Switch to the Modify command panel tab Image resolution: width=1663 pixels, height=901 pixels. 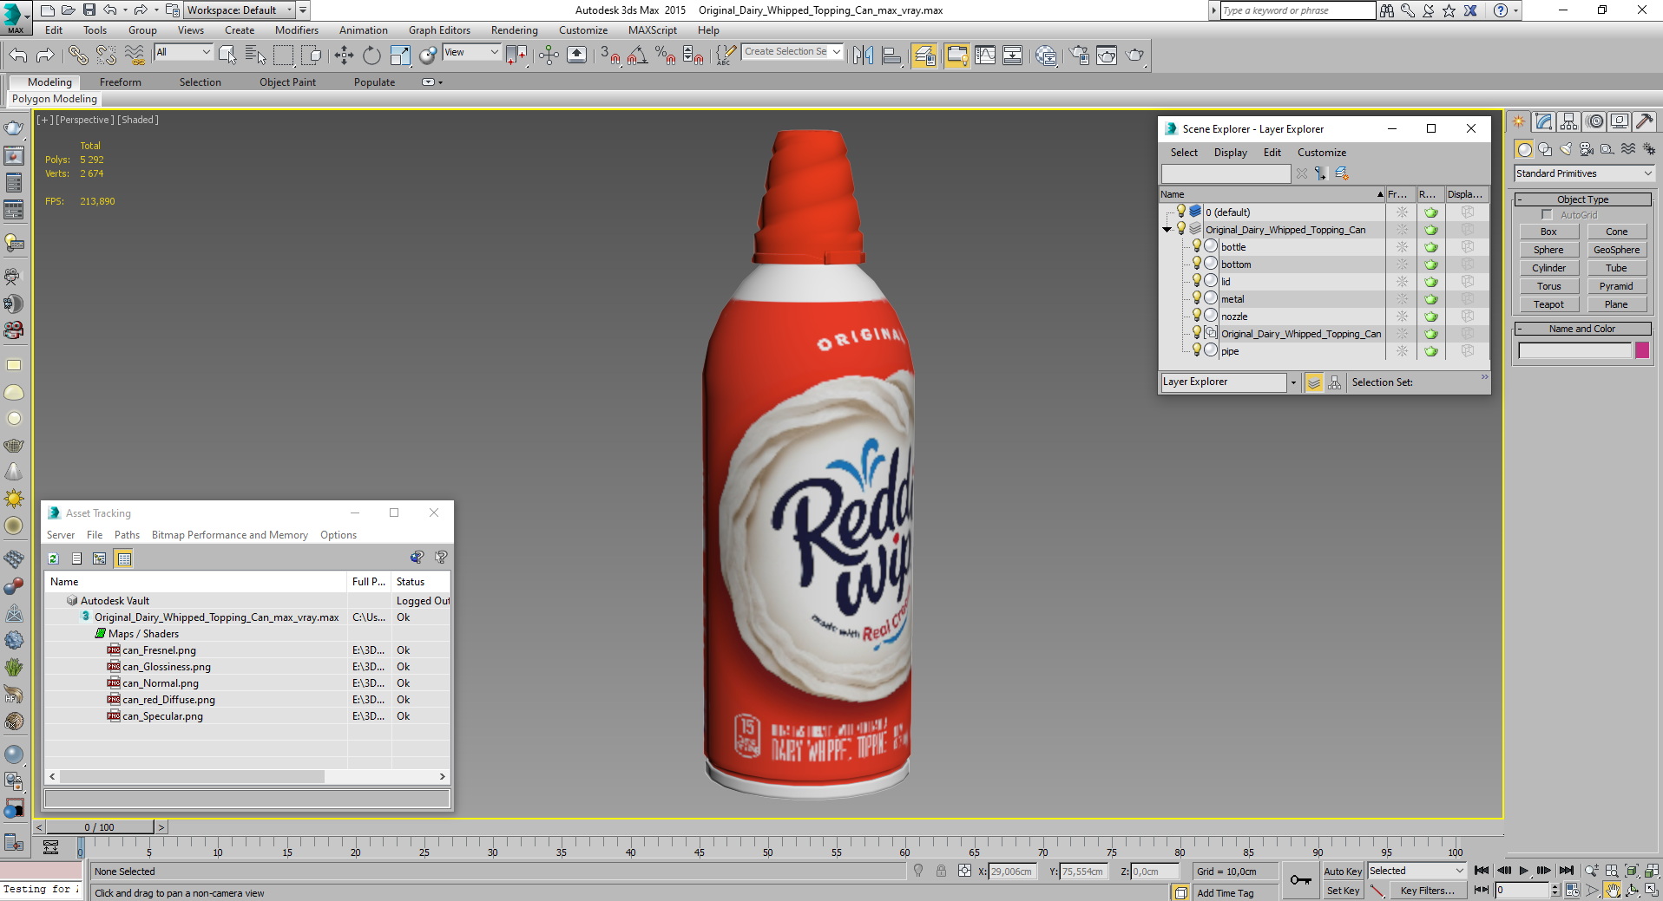coord(1543,121)
